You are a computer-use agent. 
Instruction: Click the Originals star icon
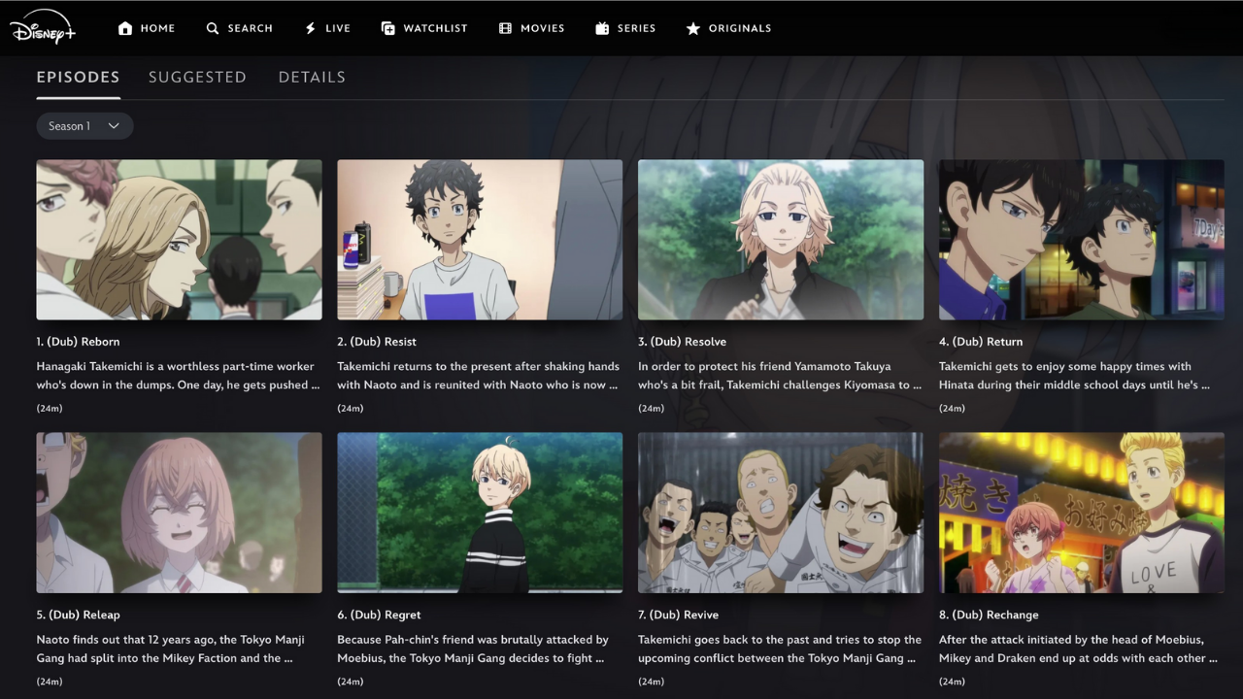(693, 28)
